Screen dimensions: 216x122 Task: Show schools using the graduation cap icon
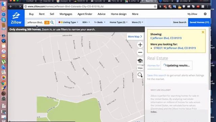[140, 61]
